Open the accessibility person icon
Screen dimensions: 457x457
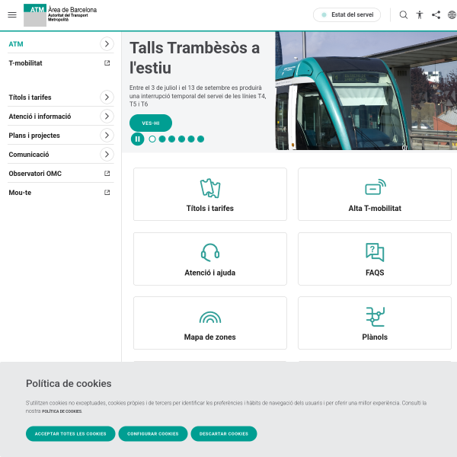pyautogui.click(x=420, y=15)
